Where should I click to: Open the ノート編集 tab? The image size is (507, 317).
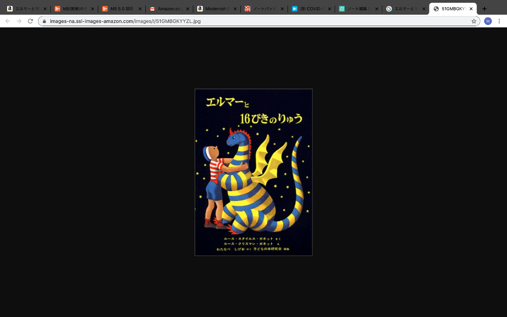point(358,9)
